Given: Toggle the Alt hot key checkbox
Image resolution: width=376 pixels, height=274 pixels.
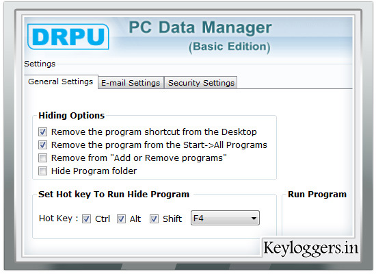Looking at the screenshot, I should tap(121, 219).
